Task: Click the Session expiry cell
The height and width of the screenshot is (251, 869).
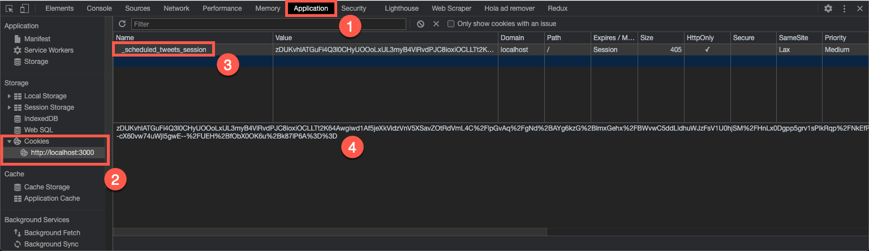Action: (614, 49)
